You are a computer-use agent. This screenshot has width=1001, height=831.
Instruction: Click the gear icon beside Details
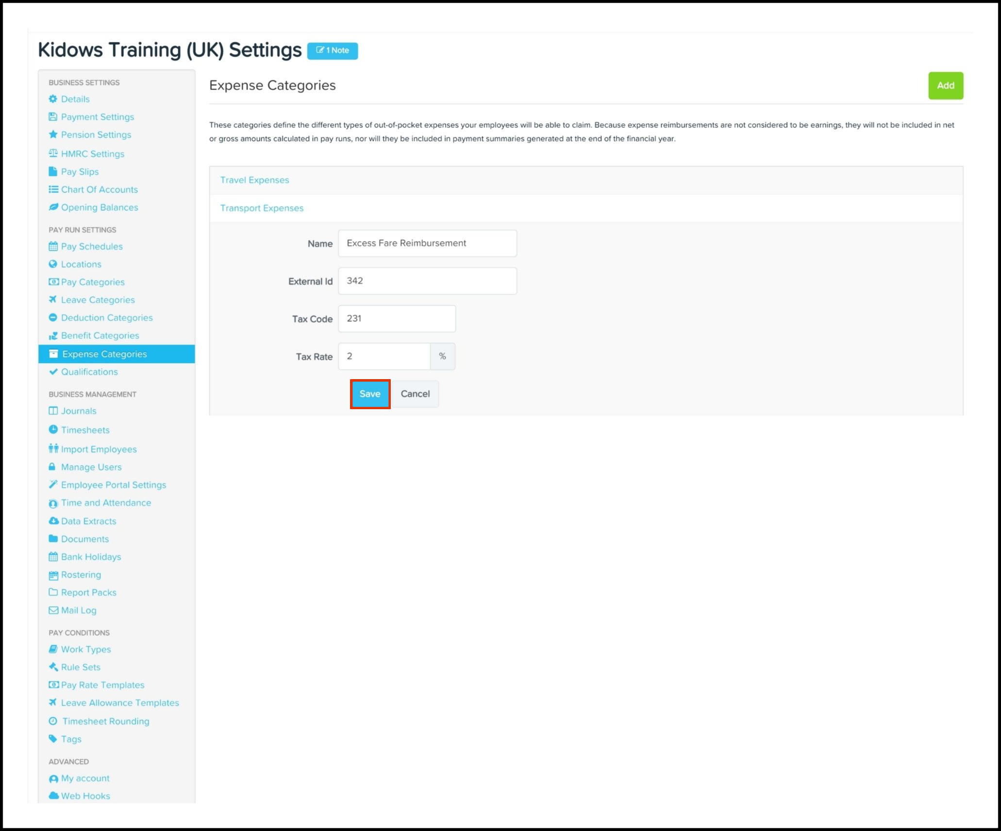pos(53,99)
